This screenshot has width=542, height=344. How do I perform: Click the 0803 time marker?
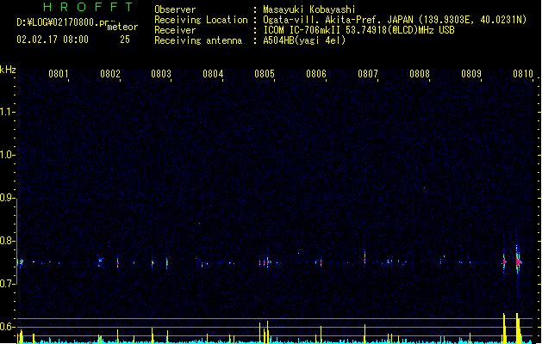point(161,74)
